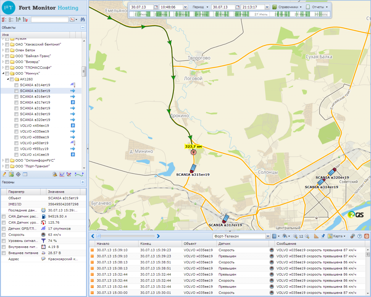Click the pencil edit icon
The height and width of the screenshot is (297, 371).
tap(4, 174)
